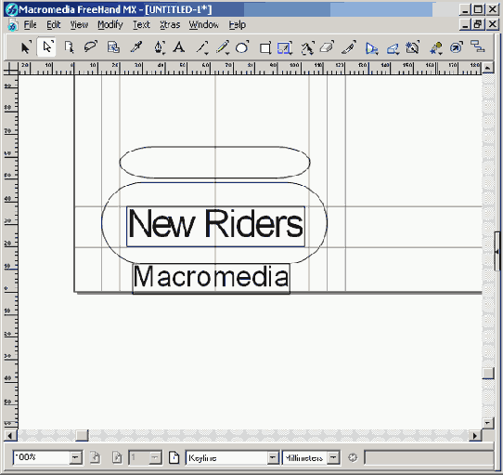Expand the Keyline view mode dropdown
The image size is (503, 475).
point(273,457)
